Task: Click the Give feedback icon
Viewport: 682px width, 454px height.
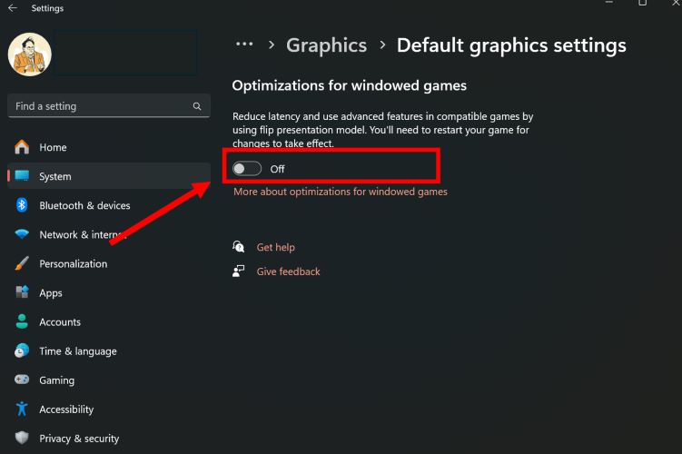Action: [x=238, y=271]
